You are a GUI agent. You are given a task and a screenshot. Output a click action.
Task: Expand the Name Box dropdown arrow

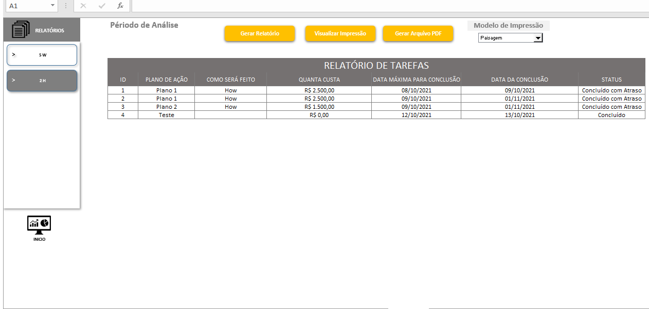tap(52, 6)
